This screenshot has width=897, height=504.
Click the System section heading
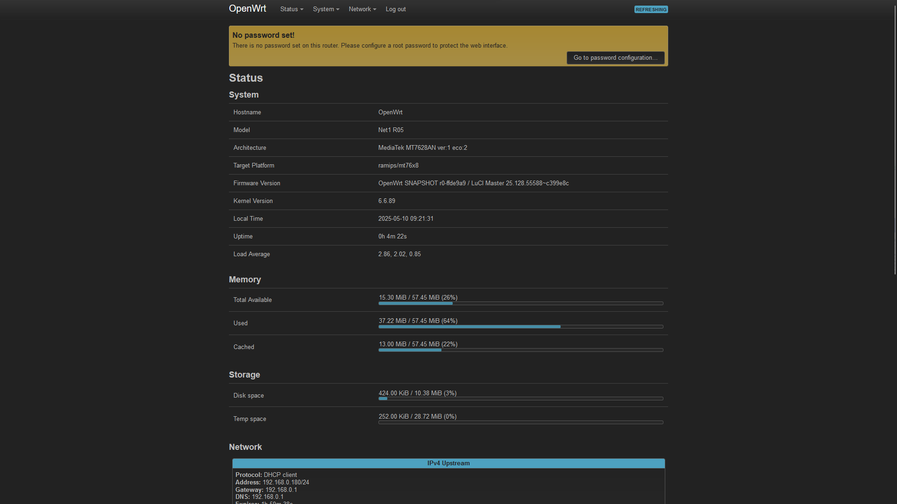244,95
